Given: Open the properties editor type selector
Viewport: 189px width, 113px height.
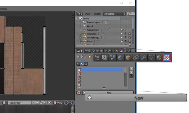Looking at the screenshot, I should coord(79,51).
